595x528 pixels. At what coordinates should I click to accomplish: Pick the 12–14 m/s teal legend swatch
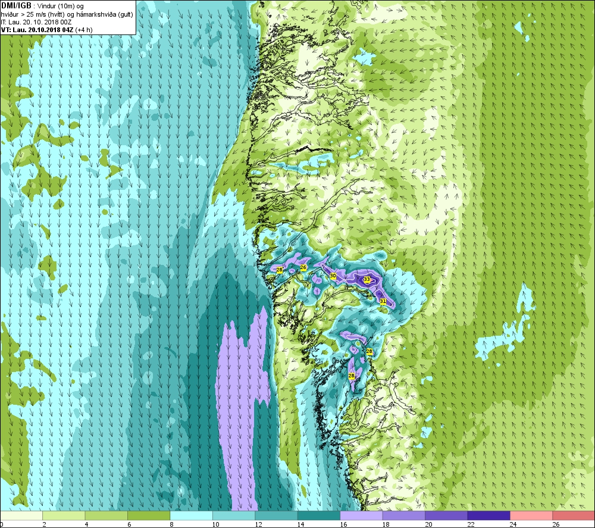click(276, 515)
